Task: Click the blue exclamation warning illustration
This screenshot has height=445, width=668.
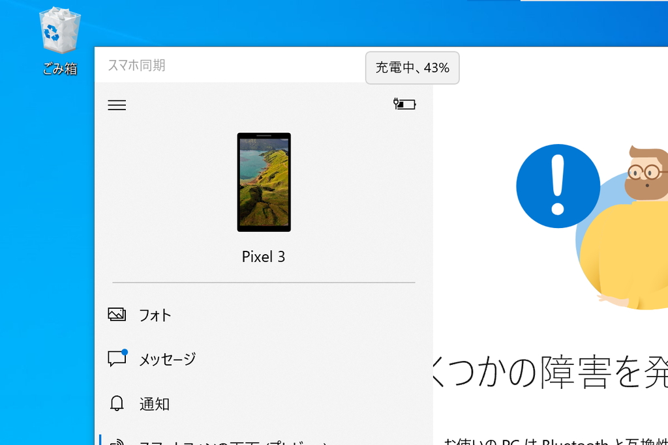Action: (x=558, y=186)
